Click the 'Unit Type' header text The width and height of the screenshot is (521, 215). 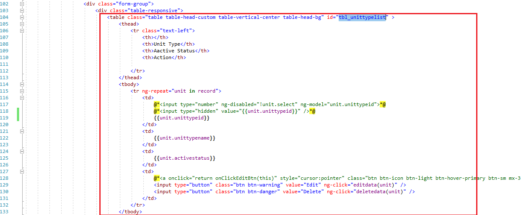(167, 44)
